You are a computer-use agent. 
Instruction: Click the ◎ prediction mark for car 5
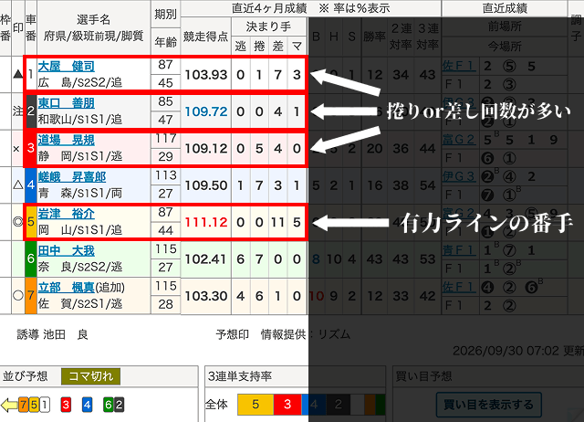coord(18,222)
